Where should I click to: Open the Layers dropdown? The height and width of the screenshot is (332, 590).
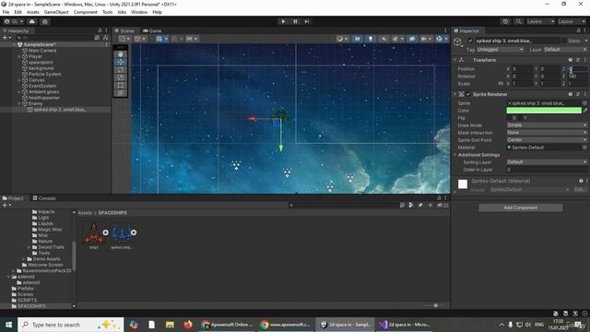click(x=540, y=21)
